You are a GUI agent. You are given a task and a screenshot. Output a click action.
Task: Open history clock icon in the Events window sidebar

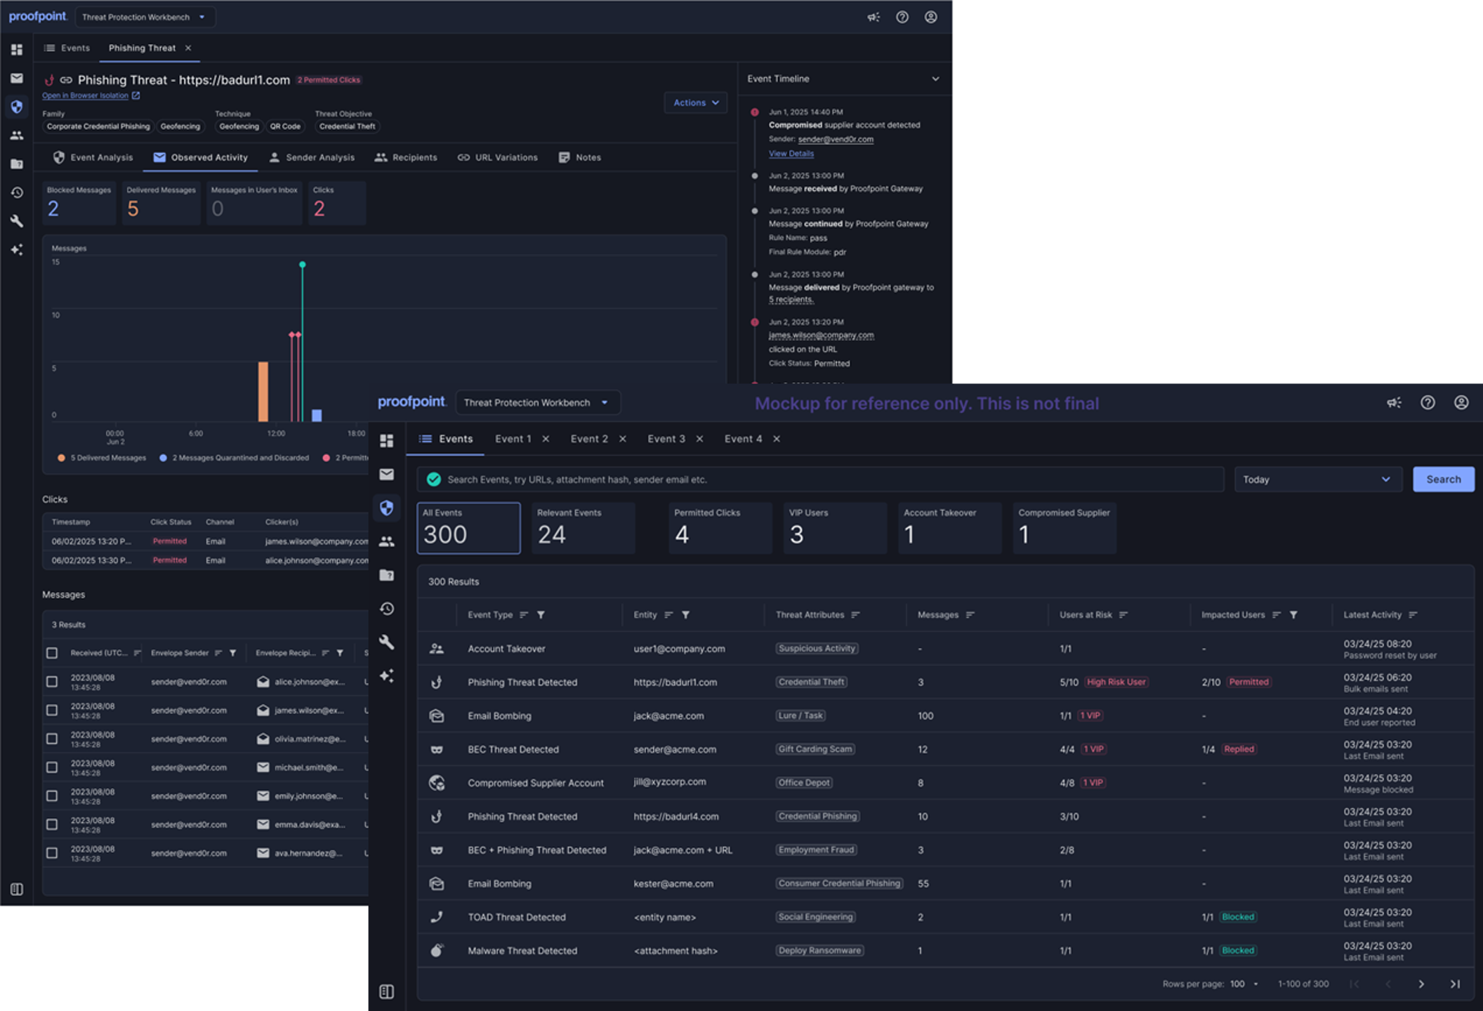click(386, 609)
